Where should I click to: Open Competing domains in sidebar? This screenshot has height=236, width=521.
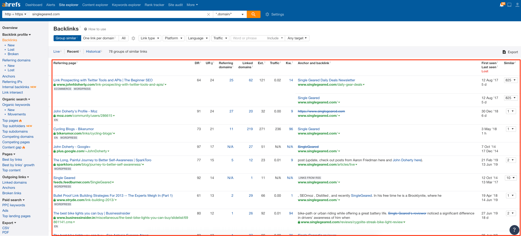click(x=18, y=137)
